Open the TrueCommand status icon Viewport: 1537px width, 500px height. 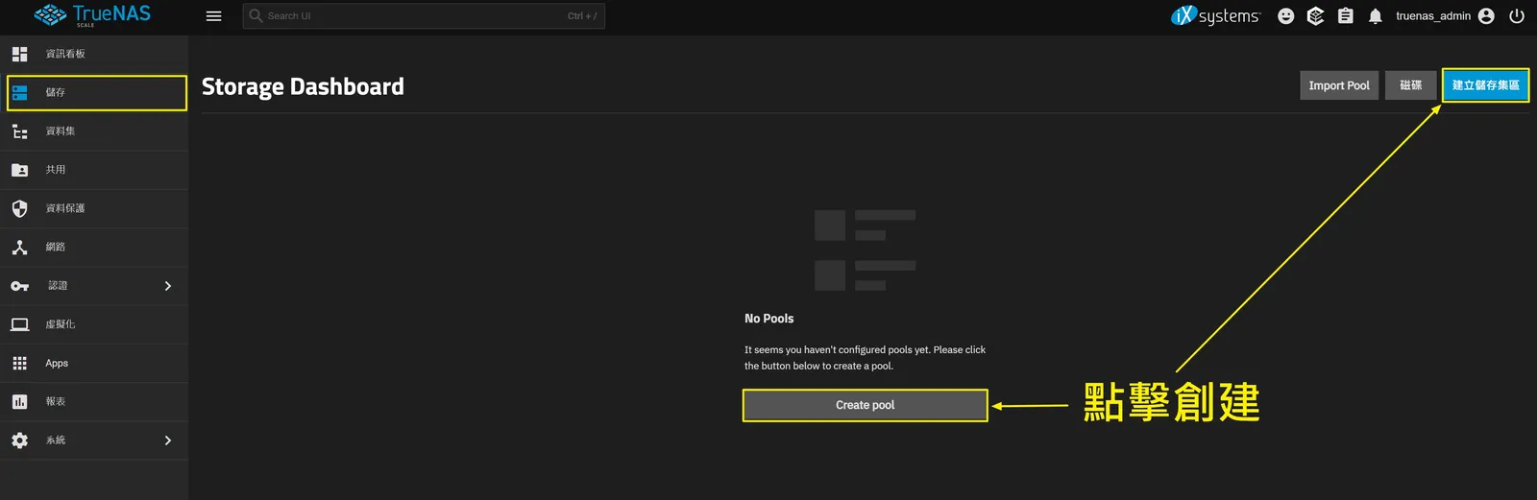pos(1316,16)
